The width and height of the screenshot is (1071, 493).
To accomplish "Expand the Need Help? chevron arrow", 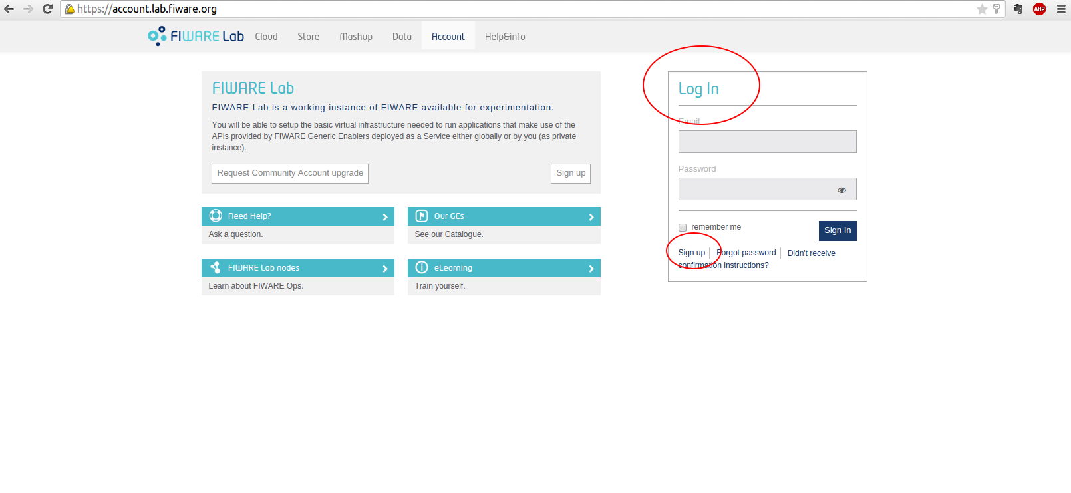I will (x=385, y=217).
